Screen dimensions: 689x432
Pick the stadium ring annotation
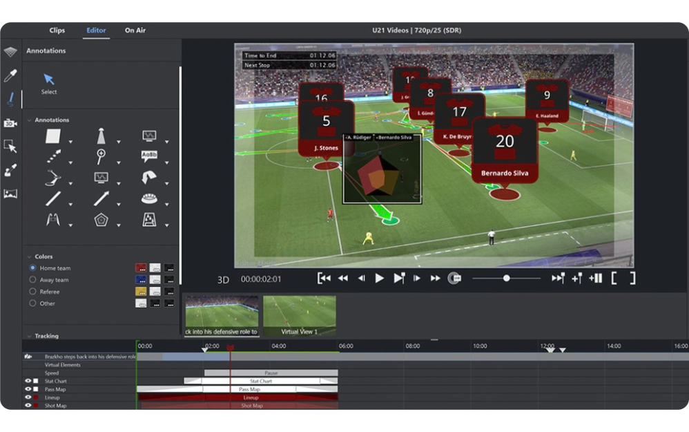(x=149, y=198)
